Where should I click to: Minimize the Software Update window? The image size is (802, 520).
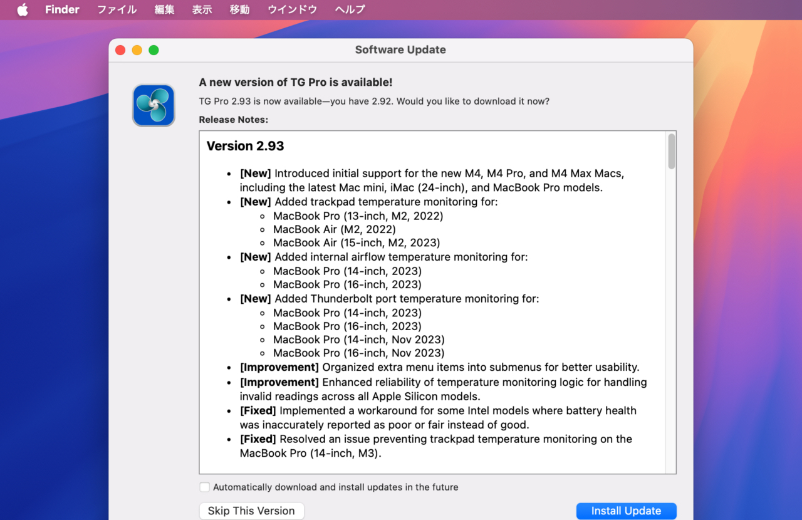[x=137, y=50]
